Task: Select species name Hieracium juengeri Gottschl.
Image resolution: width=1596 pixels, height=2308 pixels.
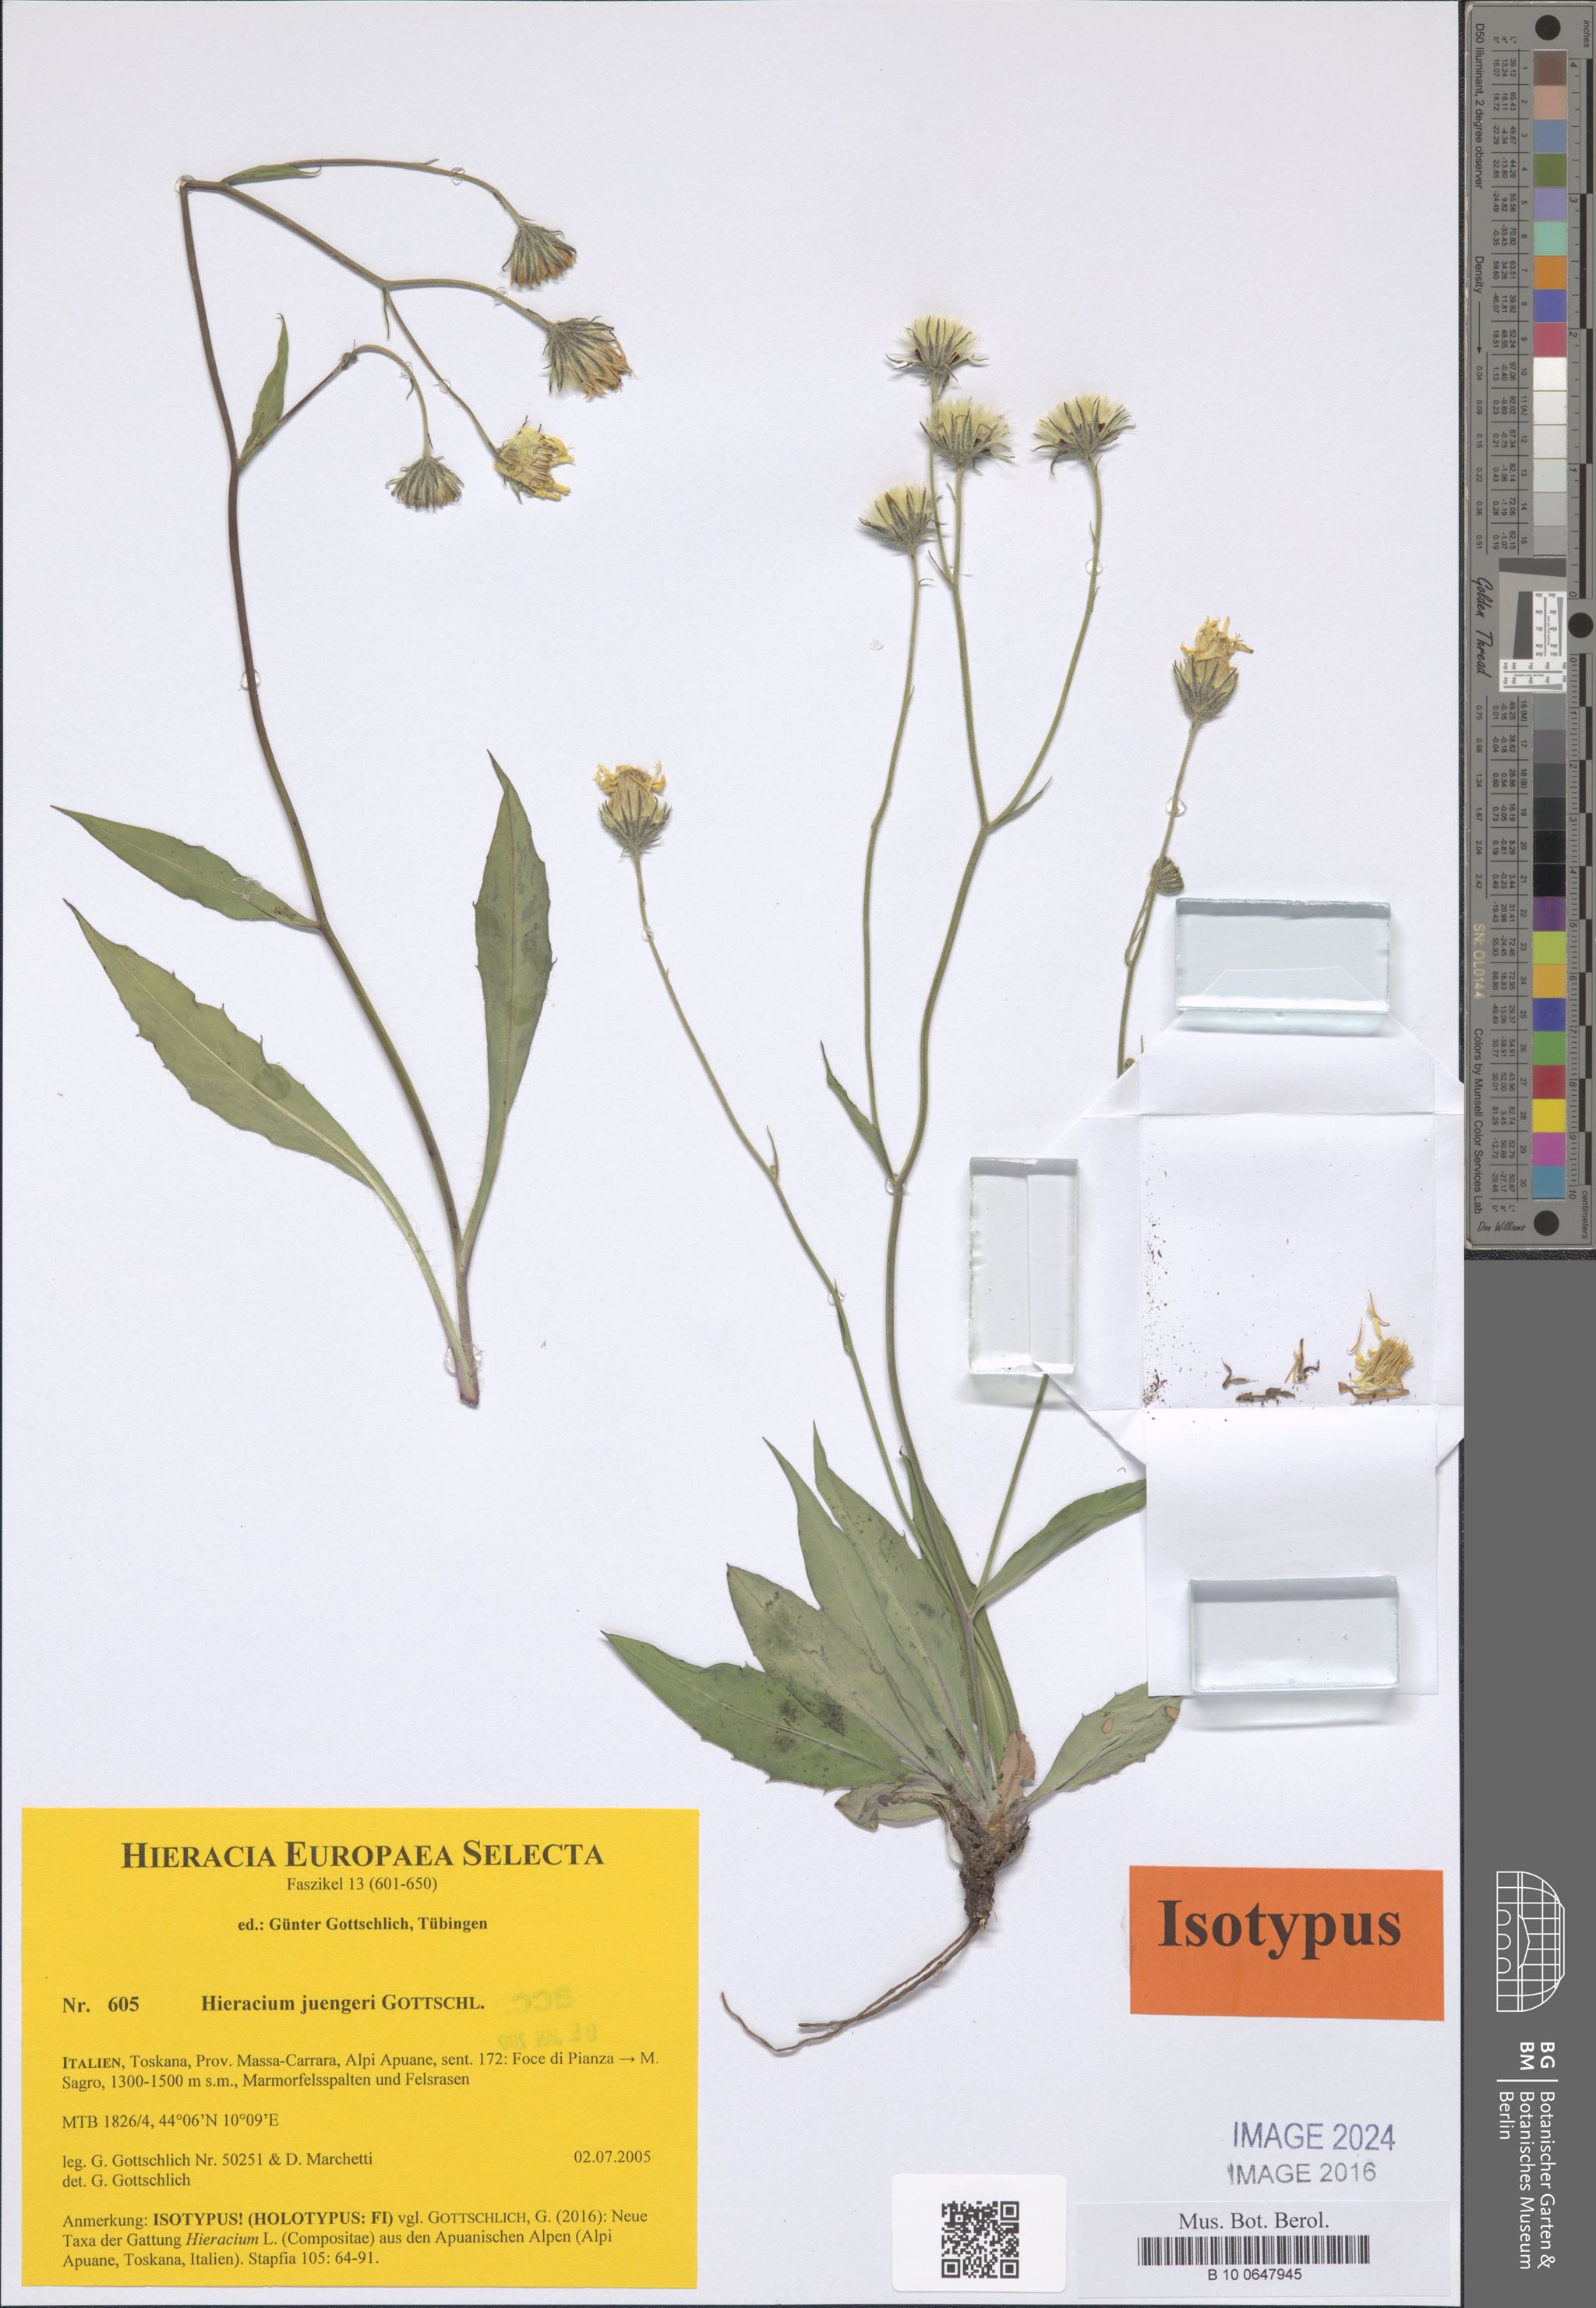Action: [x=342, y=2004]
